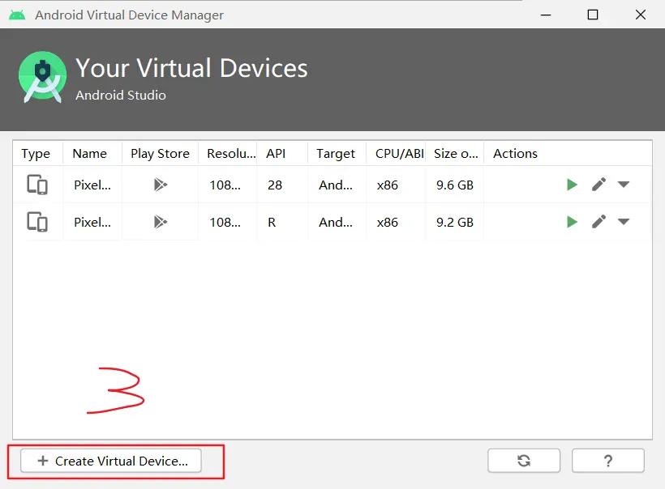
Task: Click the And... target cell in API R row
Action: pyautogui.click(x=336, y=223)
